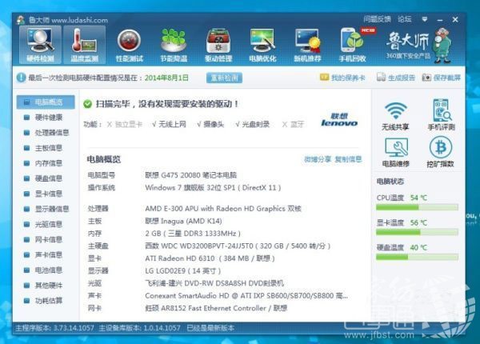
Task: Open the 论坛 forum link
Action: click(404, 19)
